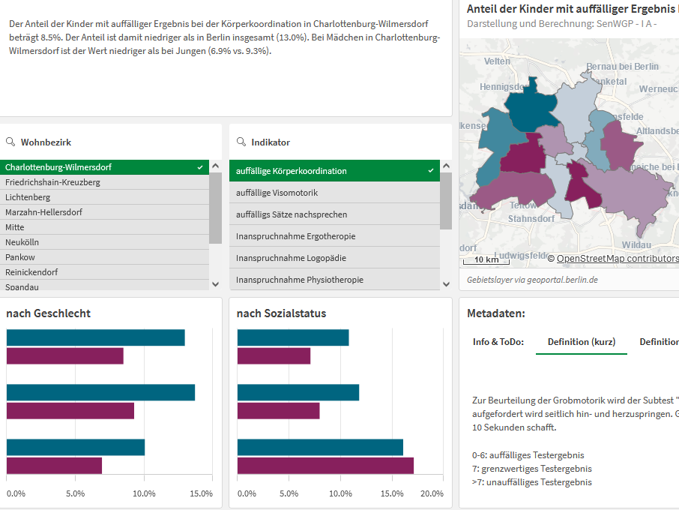This screenshot has width=679, height=510.
Task: Click the Wohnbezirk search magnifier icon
Action: (10, 142)
